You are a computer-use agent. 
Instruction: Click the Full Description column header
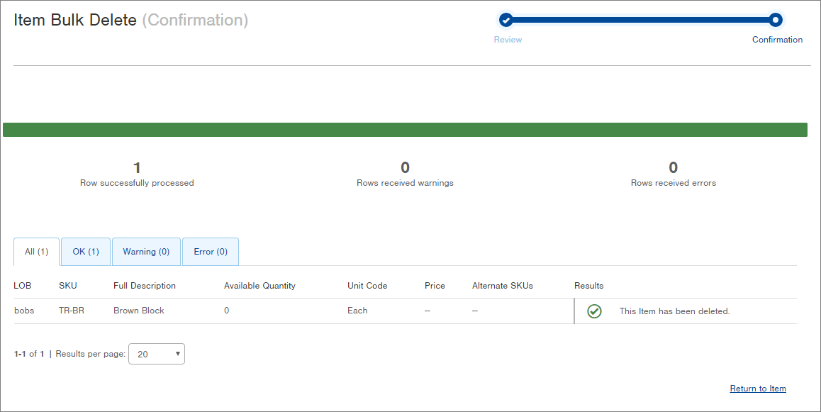click(x=144, y=285)
